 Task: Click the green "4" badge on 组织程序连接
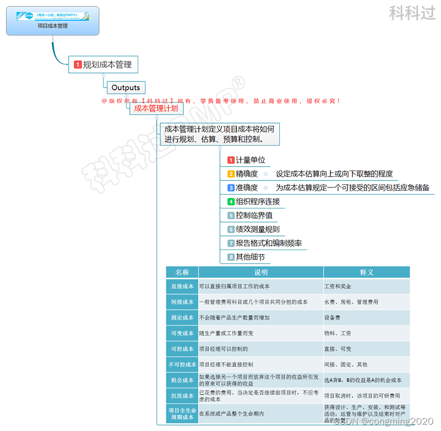(x=230, y=201)
